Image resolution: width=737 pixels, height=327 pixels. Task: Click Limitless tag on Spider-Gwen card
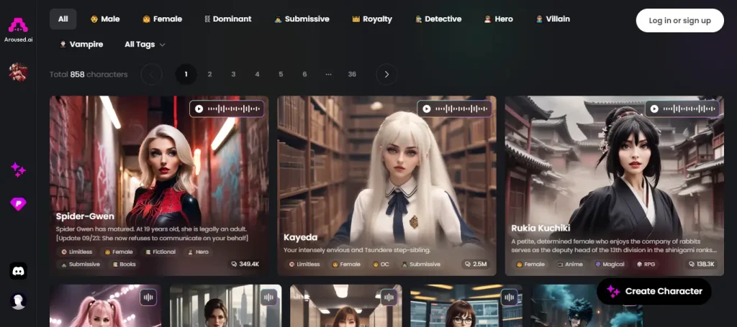(x=76, y=252)
